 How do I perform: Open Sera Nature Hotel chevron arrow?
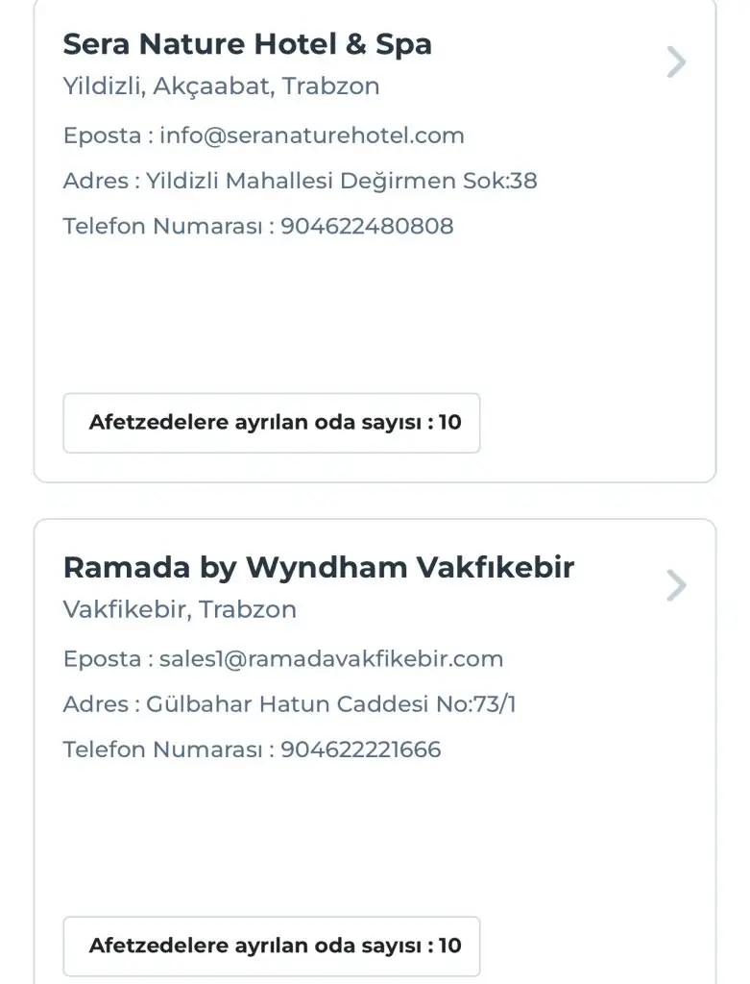click(676, 62)
